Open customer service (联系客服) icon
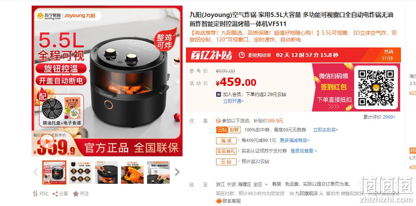 pyautogui.click(x=219, y=201)
